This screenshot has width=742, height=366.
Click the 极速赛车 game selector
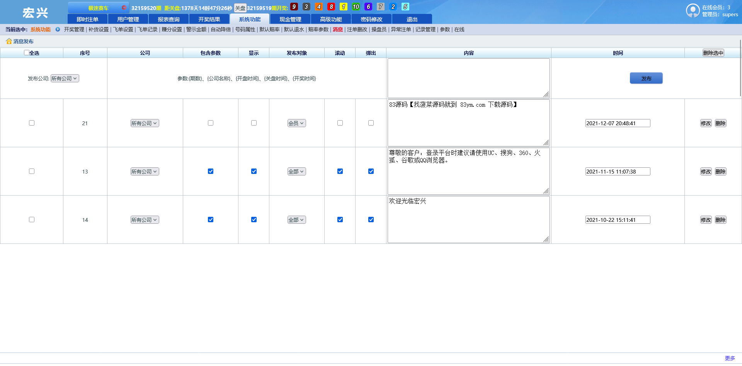pos(98,8)
